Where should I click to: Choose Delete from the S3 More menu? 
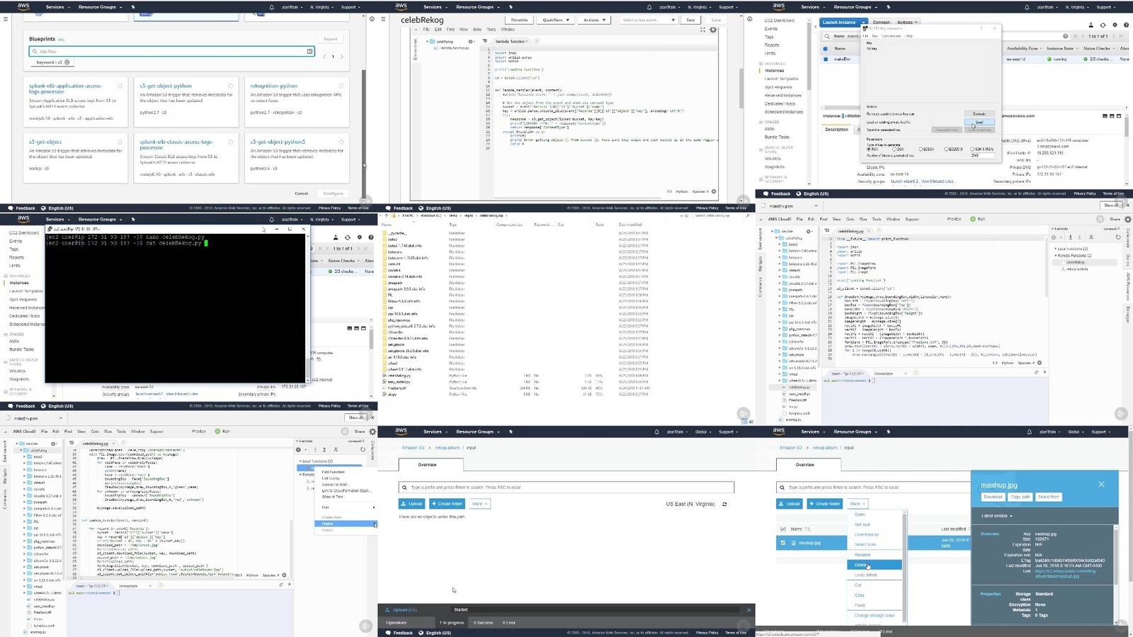click(874, 565)
